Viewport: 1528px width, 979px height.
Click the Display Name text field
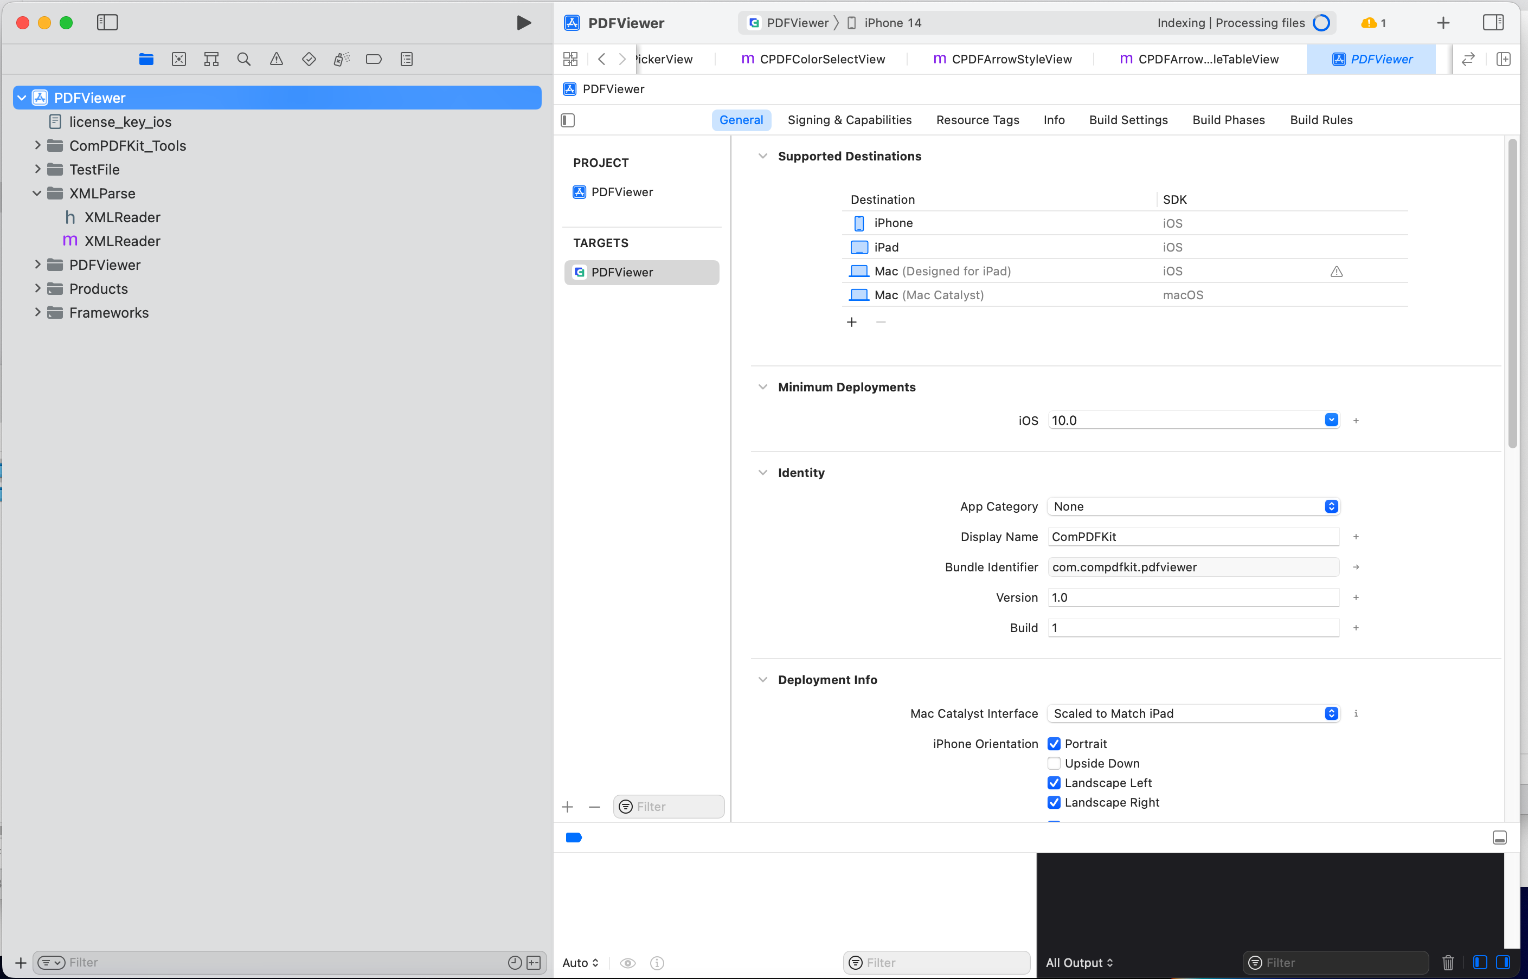tap(1193, 537)
